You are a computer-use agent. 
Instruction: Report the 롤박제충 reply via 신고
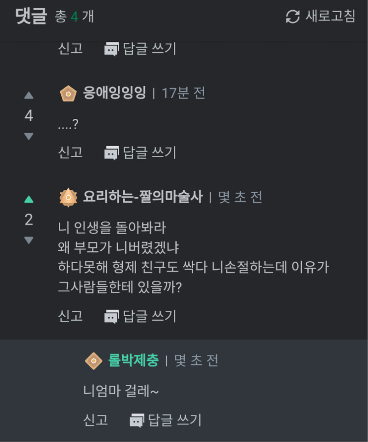coord(96,420)
